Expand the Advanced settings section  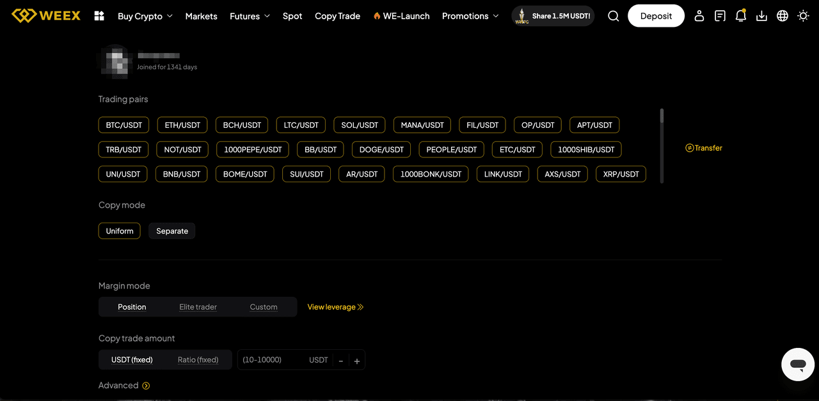click(x=124, y=386)
